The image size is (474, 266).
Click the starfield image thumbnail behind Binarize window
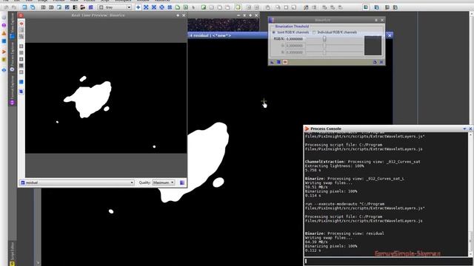(223, 25)
